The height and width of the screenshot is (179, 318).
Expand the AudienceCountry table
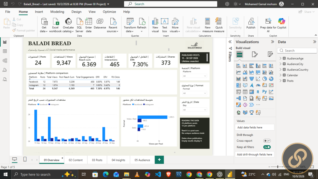[x=281, y=69]
